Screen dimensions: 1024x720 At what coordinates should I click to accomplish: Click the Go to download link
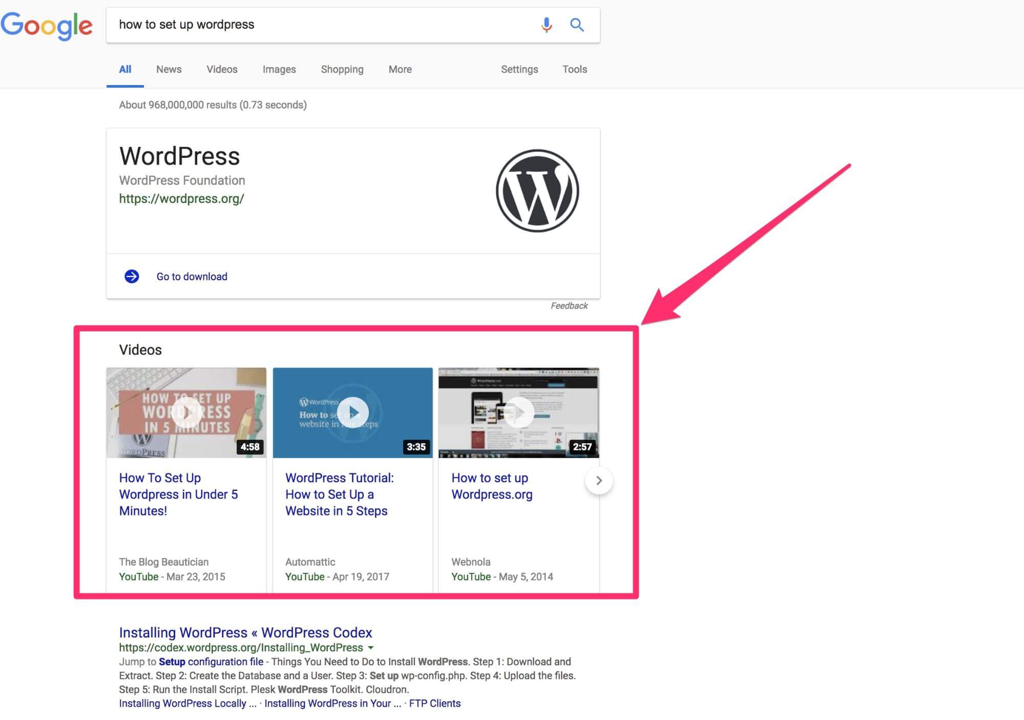192,277
